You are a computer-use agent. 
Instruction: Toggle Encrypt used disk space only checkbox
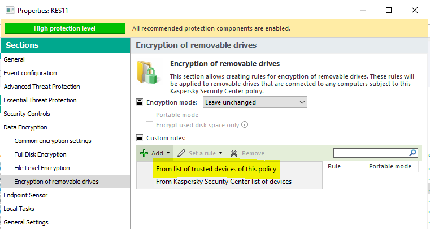(x=150, y=125)
